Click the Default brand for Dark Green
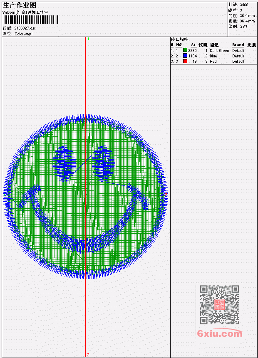 [x=238, y=51]
